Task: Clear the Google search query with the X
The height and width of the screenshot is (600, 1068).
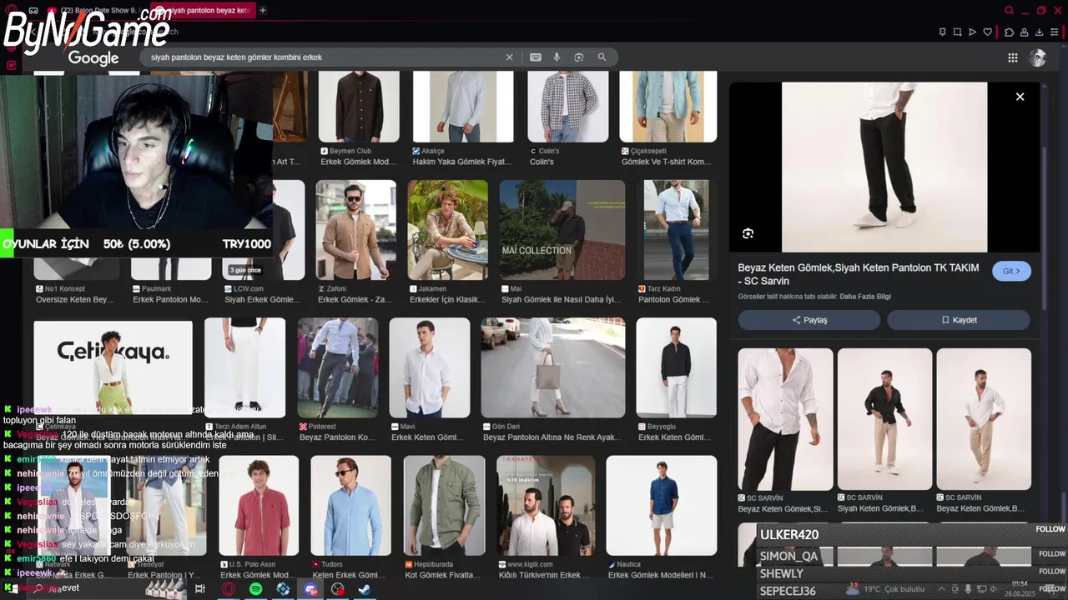Action: (x=509, y=57)
